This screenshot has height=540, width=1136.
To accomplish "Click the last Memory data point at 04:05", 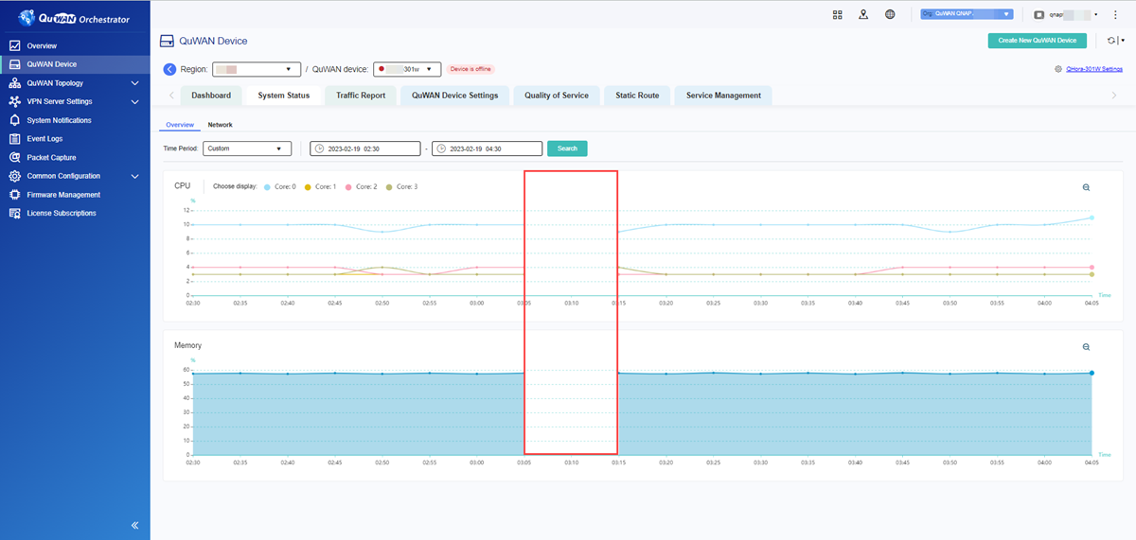I will [x=1092, y=373].
